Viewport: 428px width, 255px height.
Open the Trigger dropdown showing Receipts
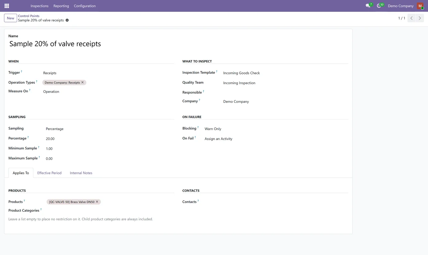click(109, 73)
